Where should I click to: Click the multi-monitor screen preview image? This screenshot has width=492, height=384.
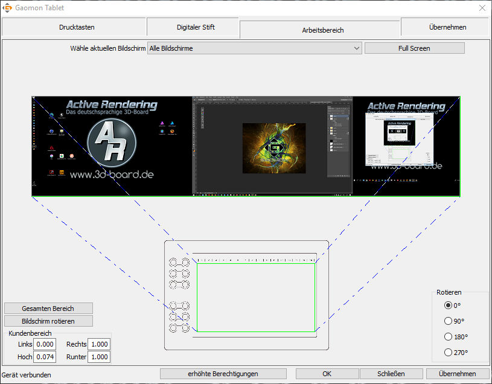click(x=246, y=146)
